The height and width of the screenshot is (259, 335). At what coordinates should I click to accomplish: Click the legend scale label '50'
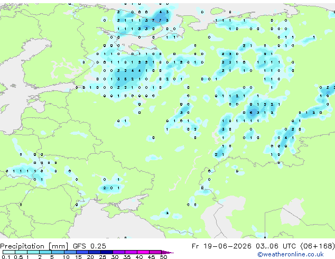coord(163,257)
